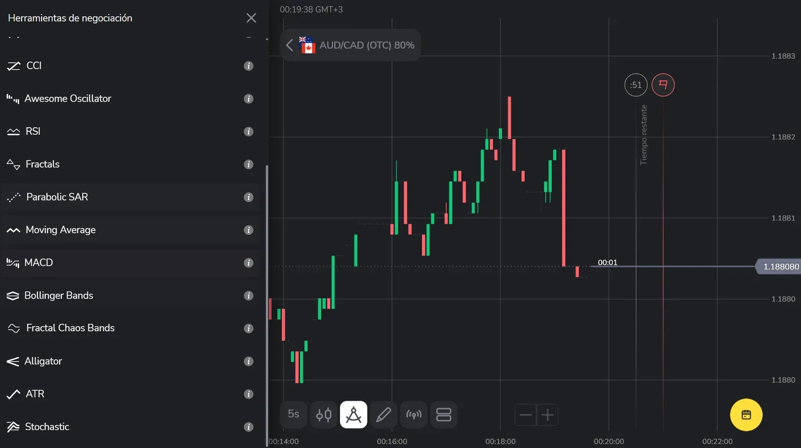Show info for Alligator indicator

[248, 361]
